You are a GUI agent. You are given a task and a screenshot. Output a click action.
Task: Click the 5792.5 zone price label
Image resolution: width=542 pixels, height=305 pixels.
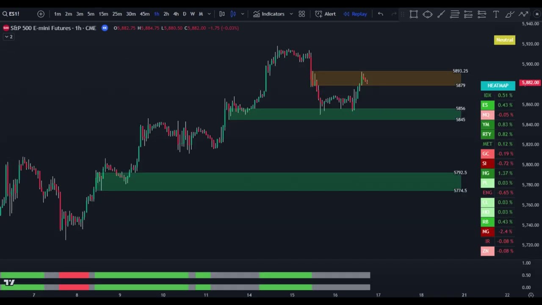(x=460, y=173)
